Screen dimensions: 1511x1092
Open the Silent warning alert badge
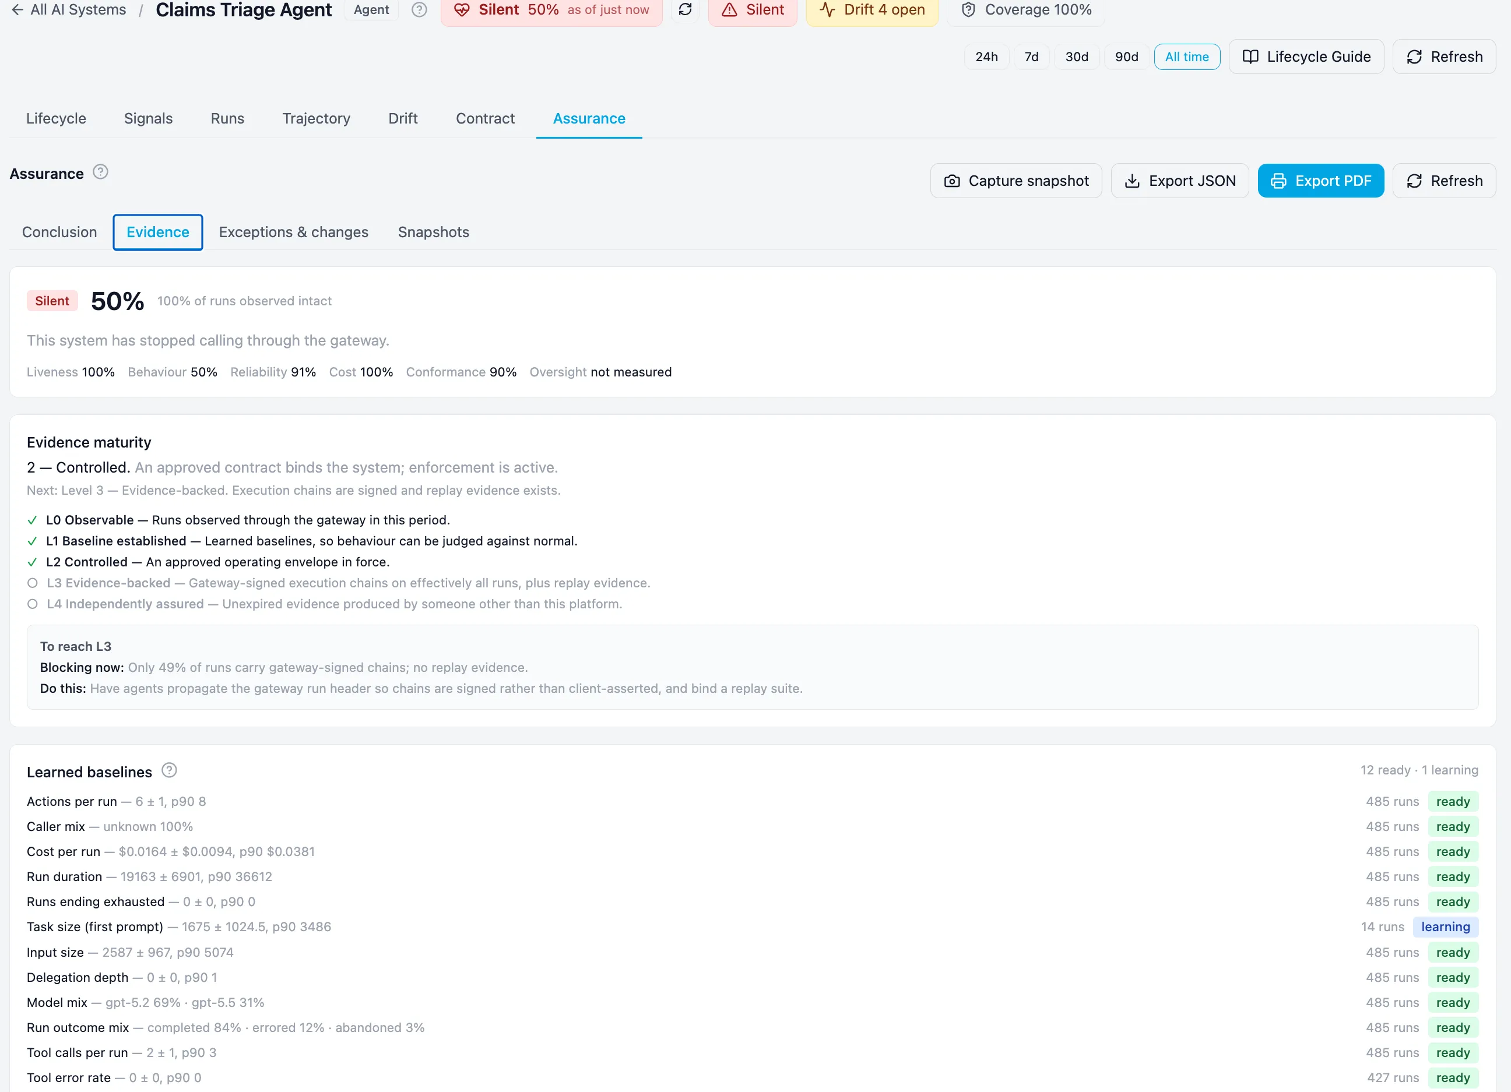tap(753, 10)
